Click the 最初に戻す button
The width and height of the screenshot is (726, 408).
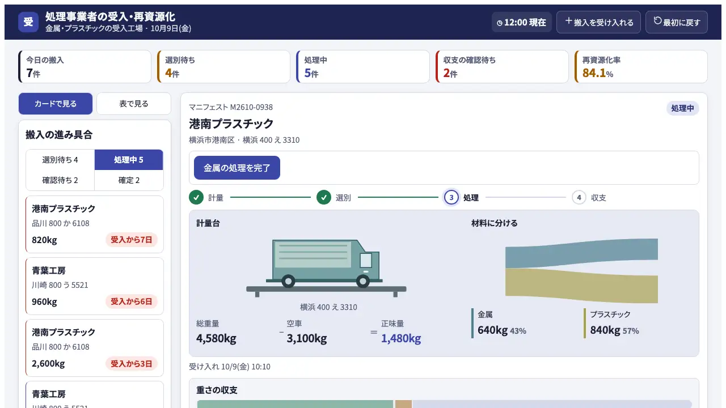[677, 22]
